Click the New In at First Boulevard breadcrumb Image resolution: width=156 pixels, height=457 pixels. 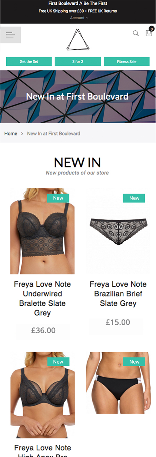[54, 133]
